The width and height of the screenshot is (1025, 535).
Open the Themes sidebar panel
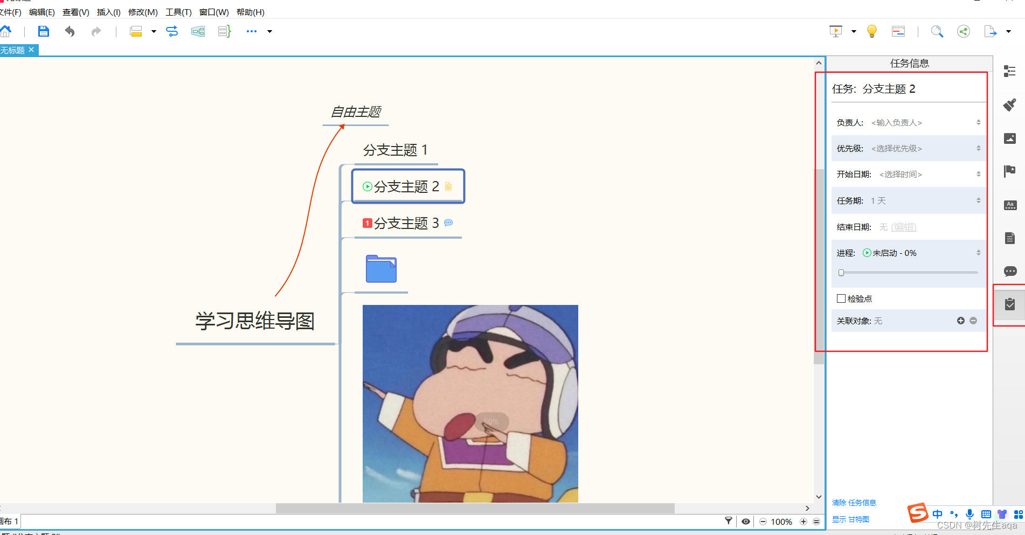point(1010,205)
